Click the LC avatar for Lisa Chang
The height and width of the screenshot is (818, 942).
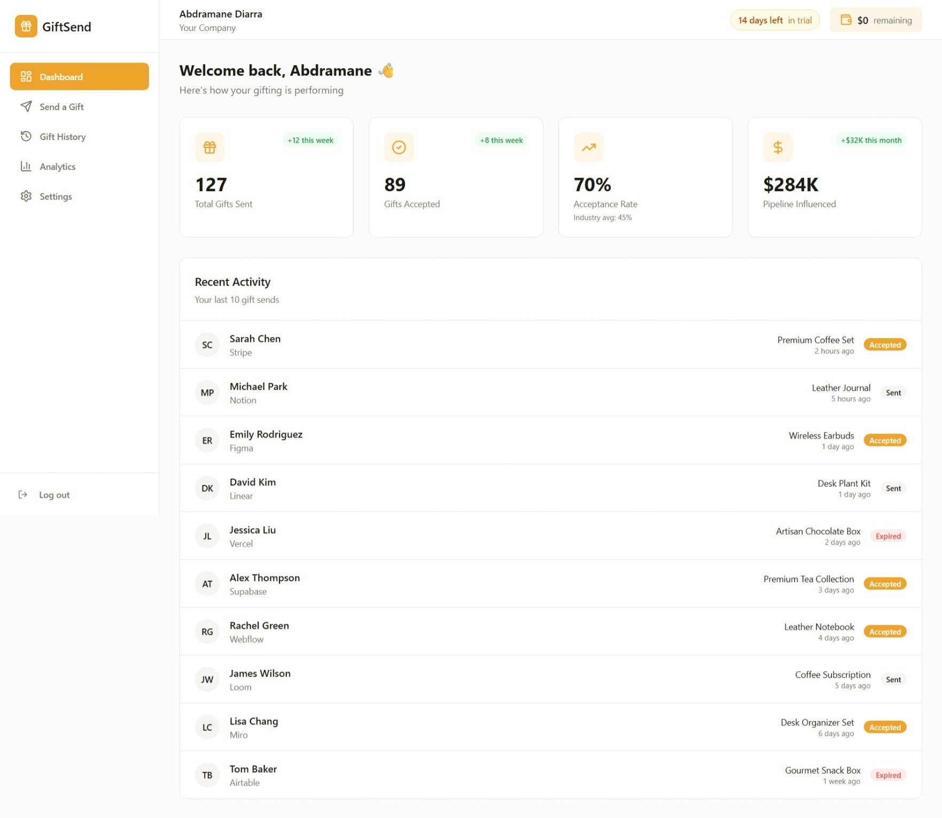(207, 727)
